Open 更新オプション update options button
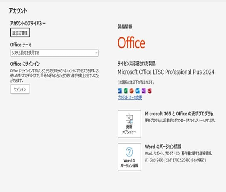This screenshot has width=226, height=192. (x=129, y=124)
